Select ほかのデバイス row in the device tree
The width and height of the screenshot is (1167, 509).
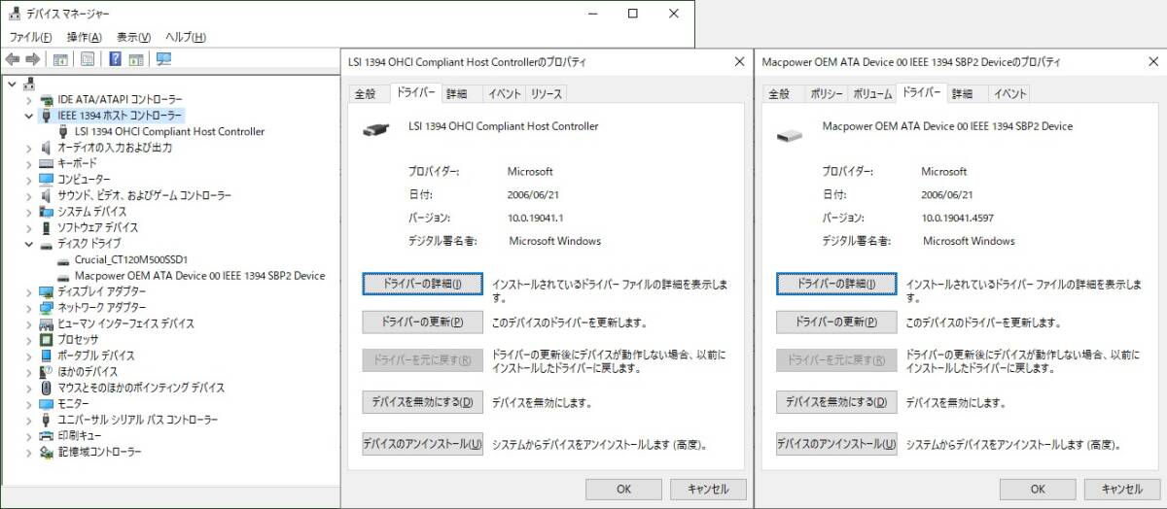pyautogui.click(x=88, y=371)
